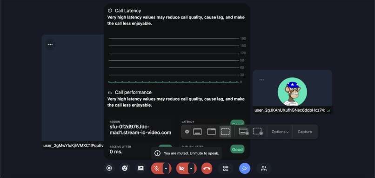This screenshot has height=178, width=375.
Task: Turn the camera on
Action: click(182, 169)
